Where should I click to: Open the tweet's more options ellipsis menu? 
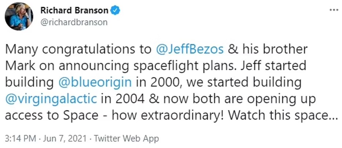pos(333,10)
